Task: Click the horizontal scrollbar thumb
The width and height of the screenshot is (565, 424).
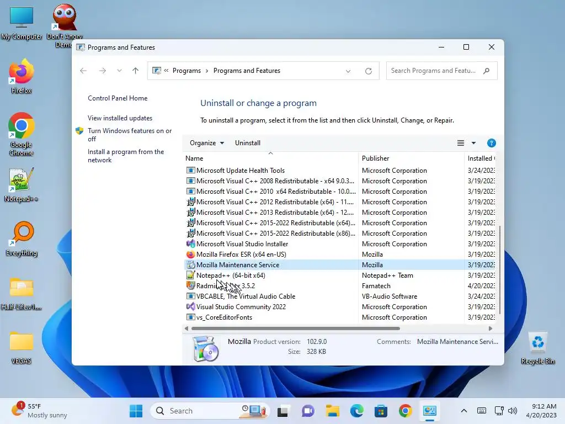Action: tap(296, 328)
